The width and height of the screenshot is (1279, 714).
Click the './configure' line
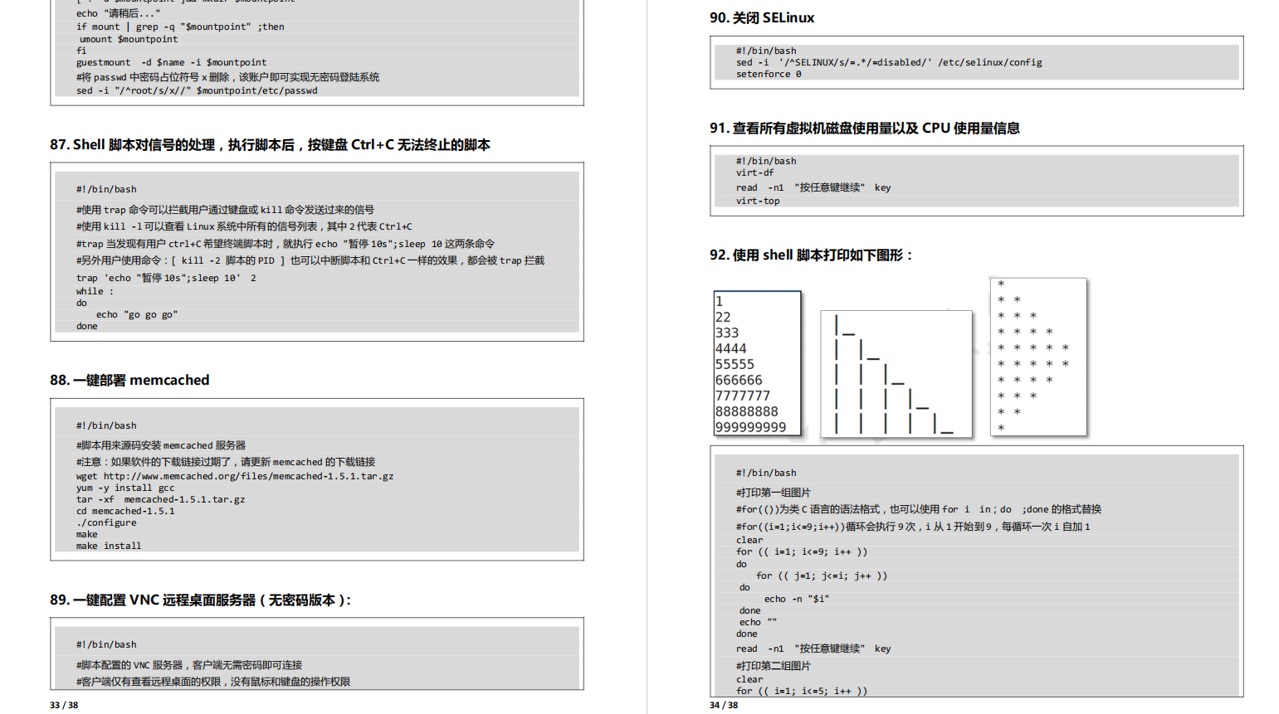[x=106, y=522]
